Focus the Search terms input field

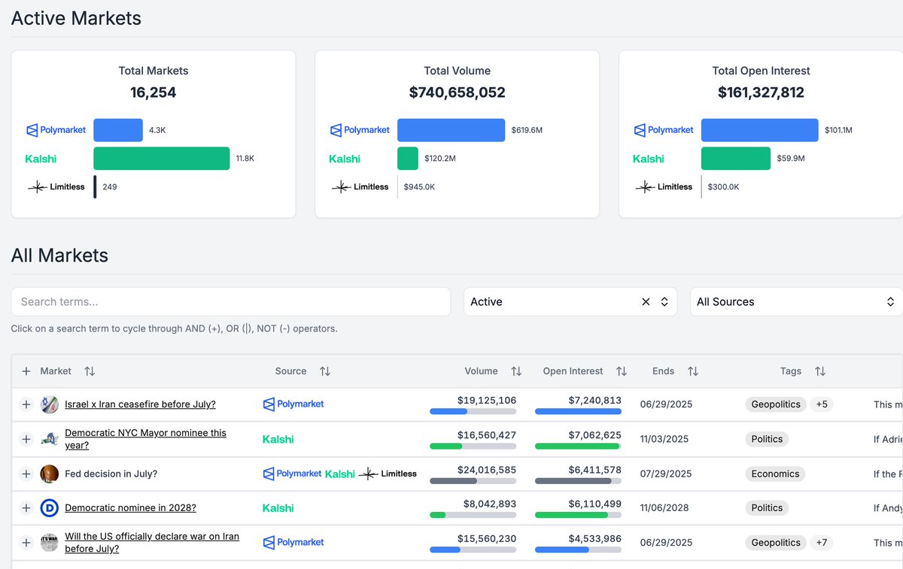[x=231, y=301]
